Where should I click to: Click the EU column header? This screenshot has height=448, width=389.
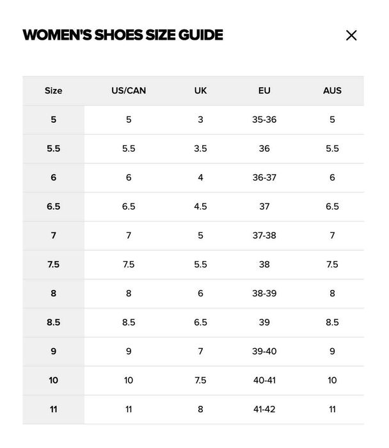264,91
